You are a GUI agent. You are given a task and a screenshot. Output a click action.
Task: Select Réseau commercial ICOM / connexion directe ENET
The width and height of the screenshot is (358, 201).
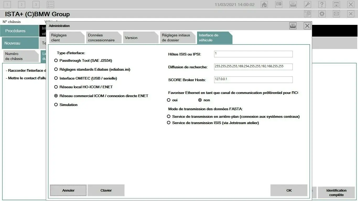click(x=56, y=96)
